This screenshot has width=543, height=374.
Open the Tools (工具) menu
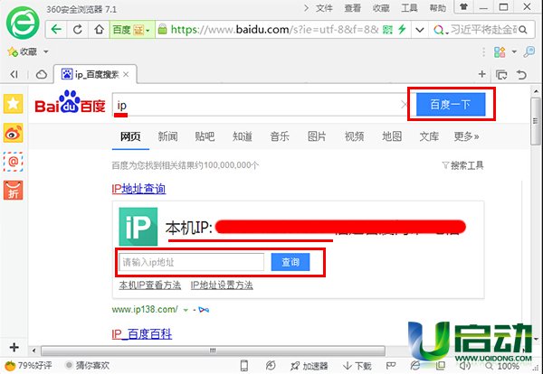click(x=409, y=8)
